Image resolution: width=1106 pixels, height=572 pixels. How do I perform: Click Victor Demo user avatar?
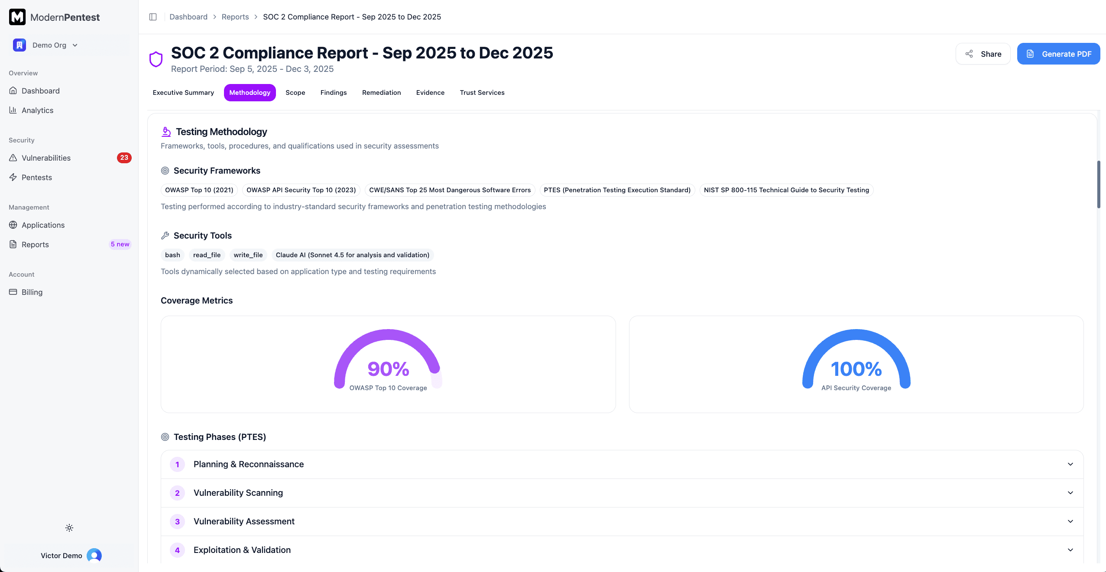pos(94,555)
